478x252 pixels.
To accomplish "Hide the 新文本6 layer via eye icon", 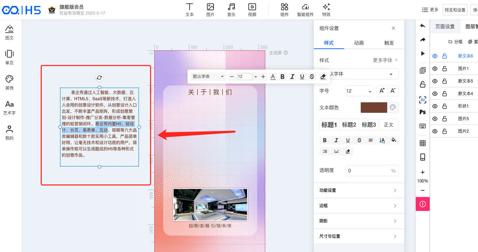I will [x=435, y=56].
